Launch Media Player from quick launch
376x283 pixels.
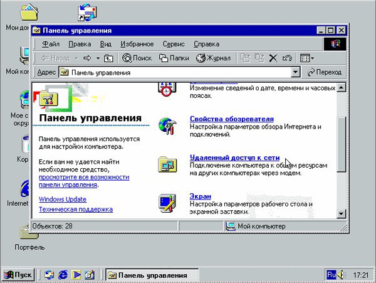point(76,275)
